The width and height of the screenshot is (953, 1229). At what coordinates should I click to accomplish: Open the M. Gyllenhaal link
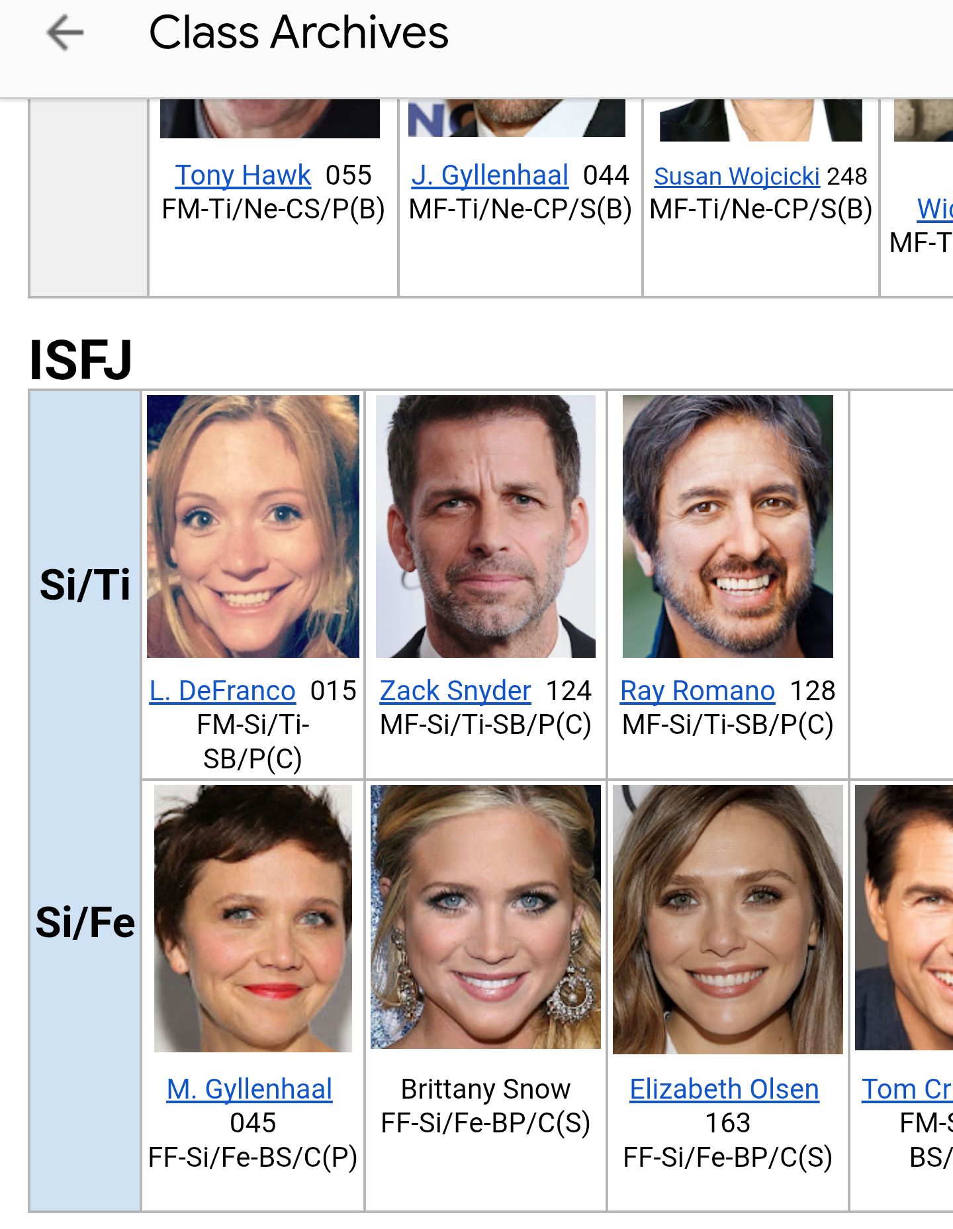click(250, 1089)
